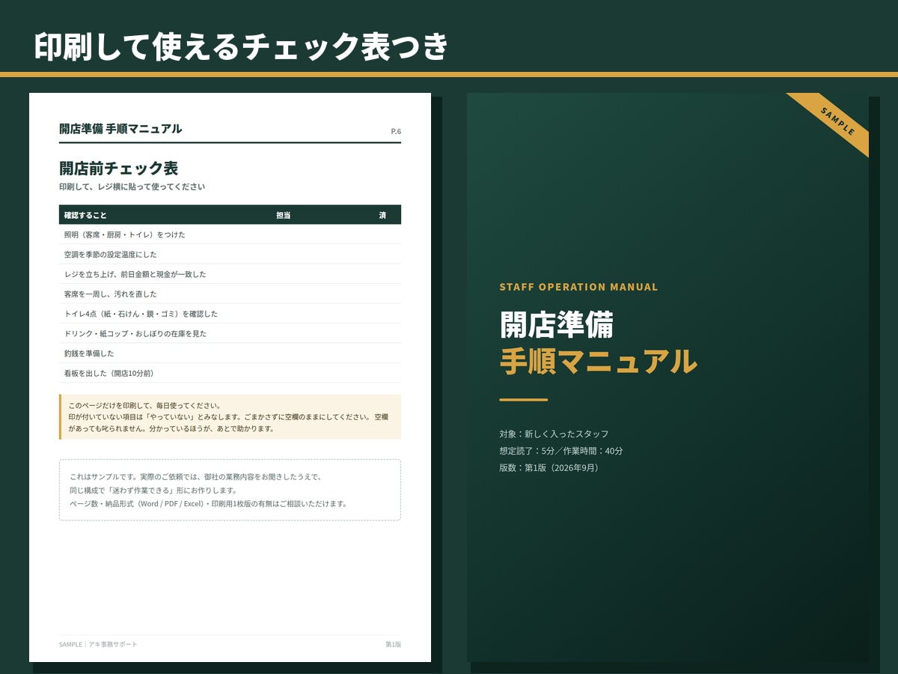The width and height of the screenshot is (898, 674).
Task: Select row トイレ4点（紙・石けん・鏡・ゴミ）を確認した
Action: [x=230, y=314]
